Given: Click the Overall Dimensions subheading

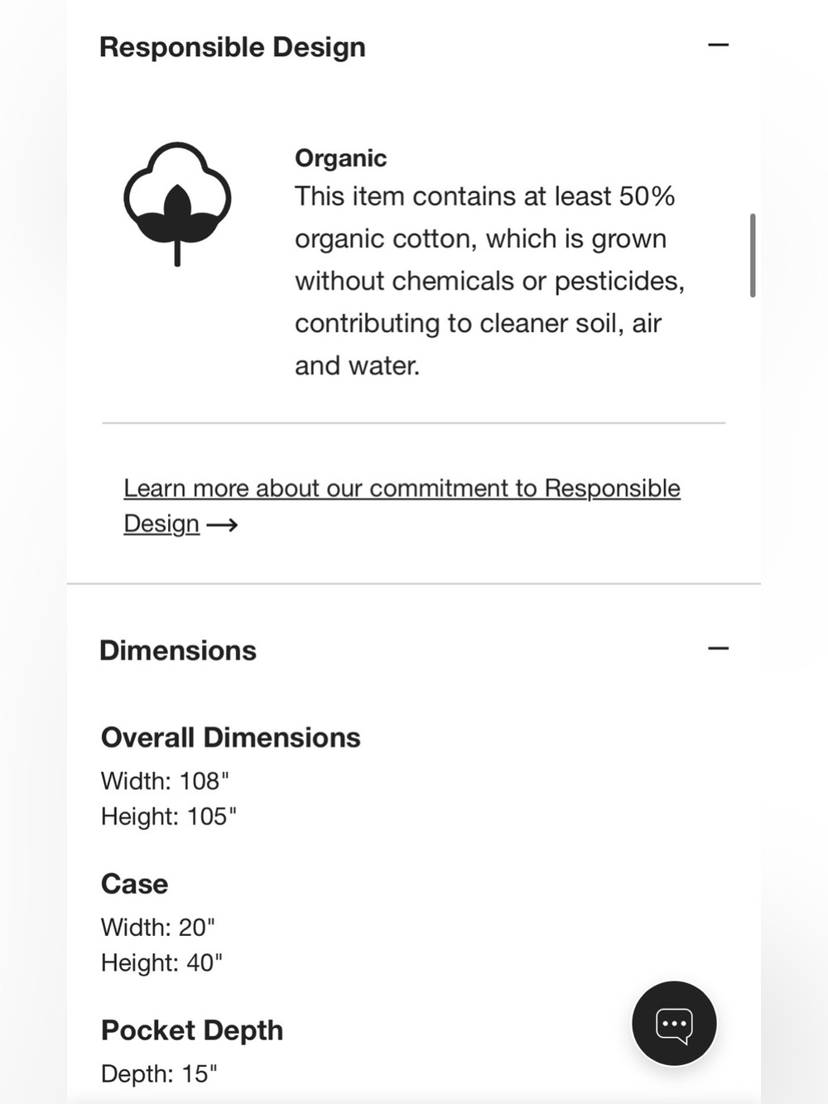Looking at the screenshot, I should coord(231,737).
